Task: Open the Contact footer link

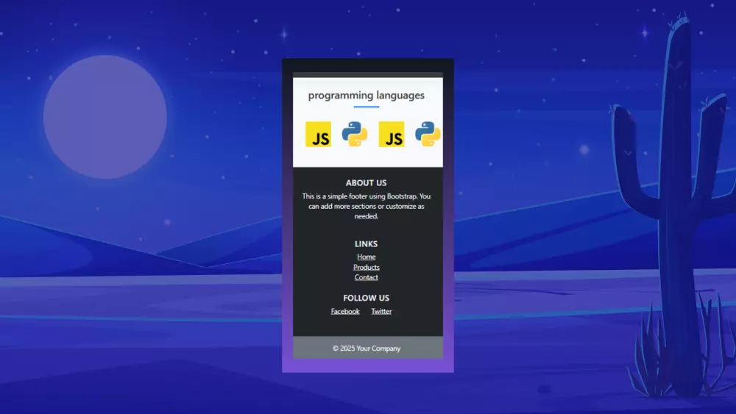Action: [x=366, y=277]
